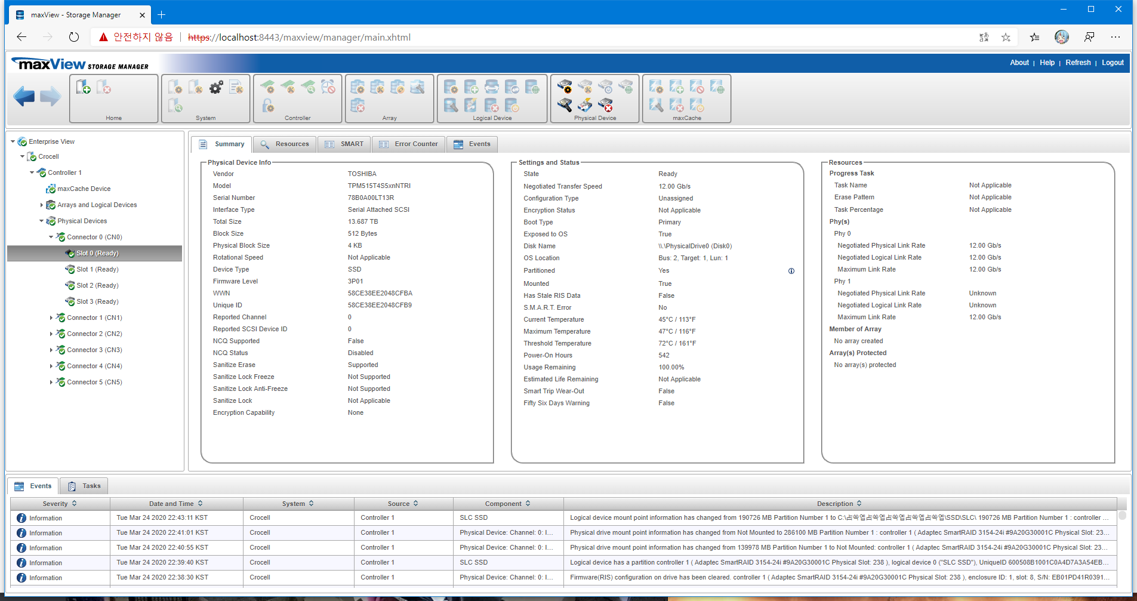Open new browser tab with plus
This screenshot has height=601, width=1137.
tap(161, 15)
